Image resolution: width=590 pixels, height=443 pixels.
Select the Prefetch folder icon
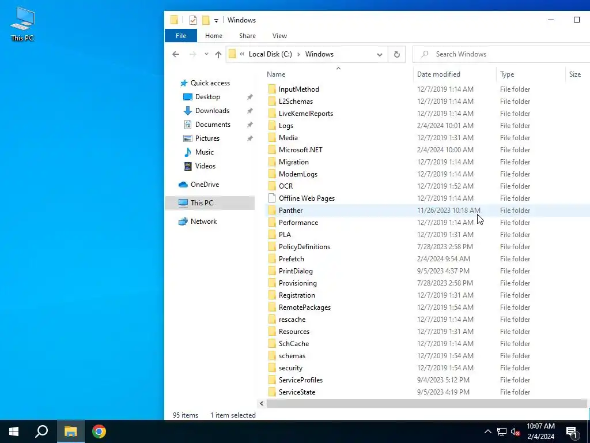click(272, 259)
